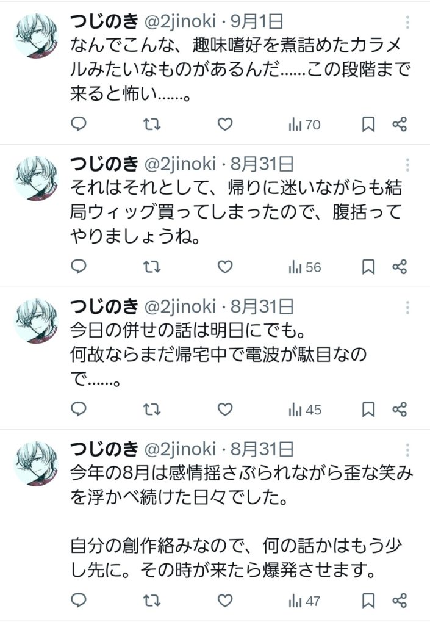The height and width of the screenshot is (625, 430).
Task: Retweet the tweet with 45 views
Action: pos(152,409)
